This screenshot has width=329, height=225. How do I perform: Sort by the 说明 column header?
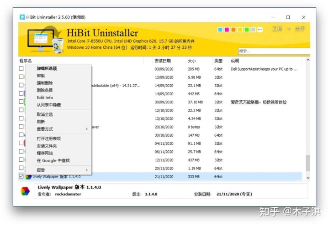pyautogui.click(x=265, y=61)
